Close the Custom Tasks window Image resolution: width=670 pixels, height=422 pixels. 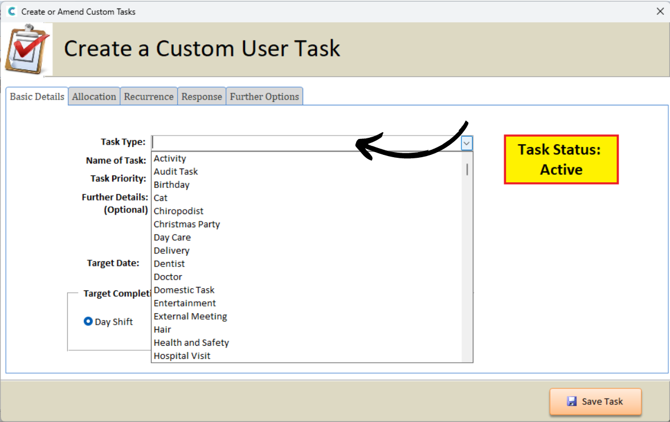[660, 11]
